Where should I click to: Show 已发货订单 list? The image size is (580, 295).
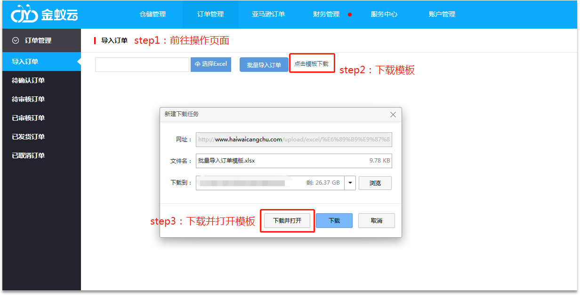click(x=28, y=137)
